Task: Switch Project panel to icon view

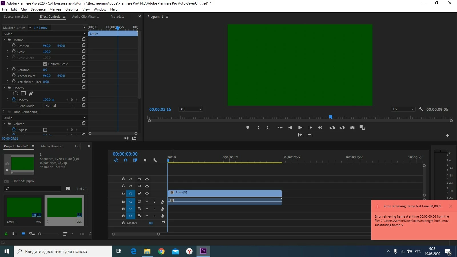Action: click(23, 234)
